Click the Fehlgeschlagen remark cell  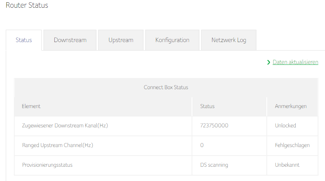point(292,145)
